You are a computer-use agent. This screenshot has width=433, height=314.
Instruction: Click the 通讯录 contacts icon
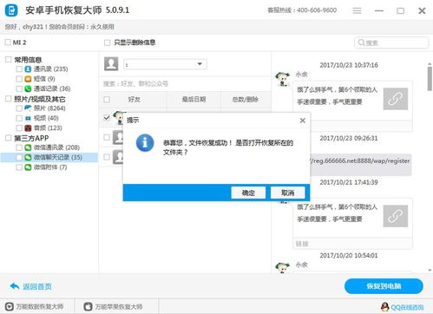28,69
